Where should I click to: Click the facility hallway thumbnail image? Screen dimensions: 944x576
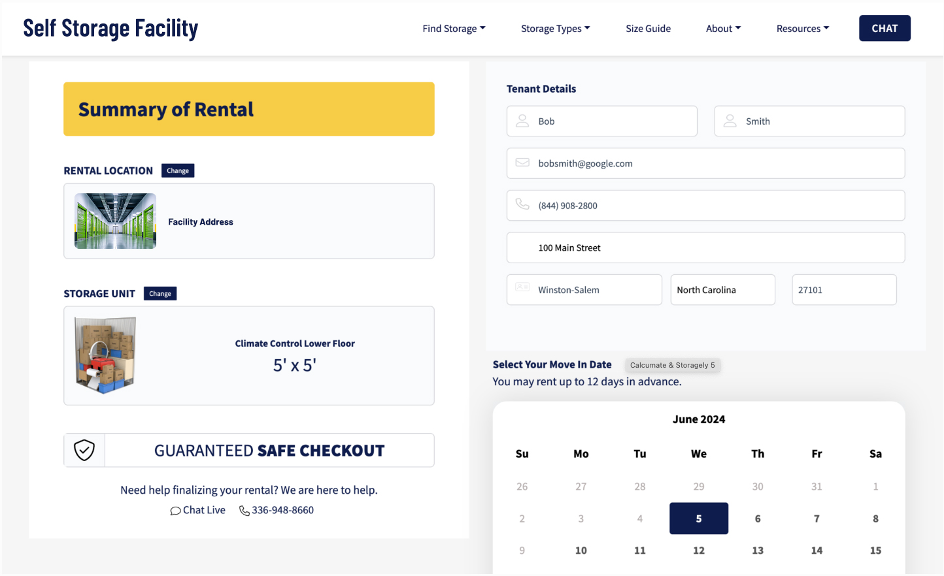tap(115, 221)
